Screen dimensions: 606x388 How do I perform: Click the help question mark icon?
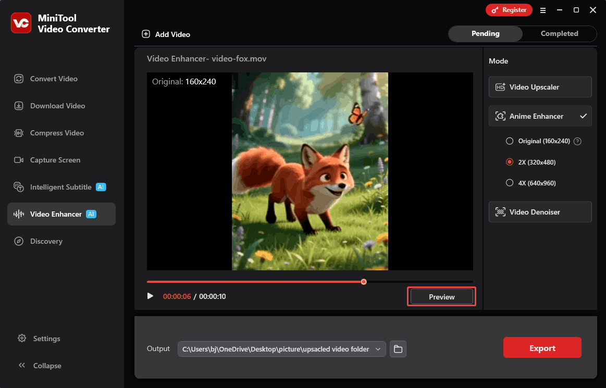[x=577, y=142]
